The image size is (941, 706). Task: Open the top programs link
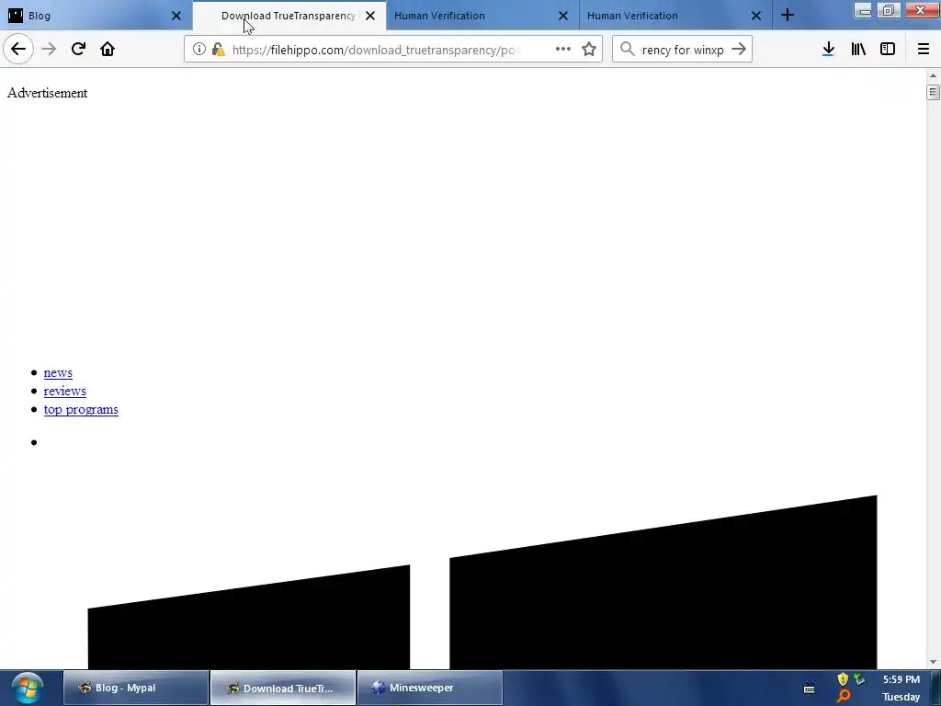81,409
